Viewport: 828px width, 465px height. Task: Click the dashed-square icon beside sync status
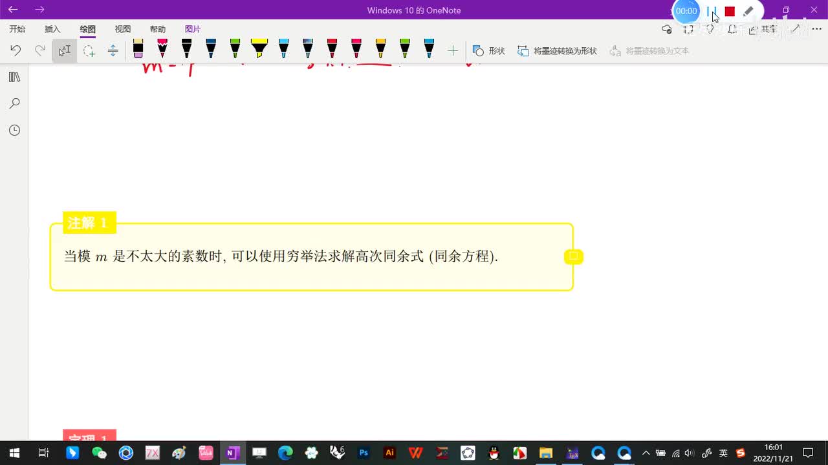[688, 29]
